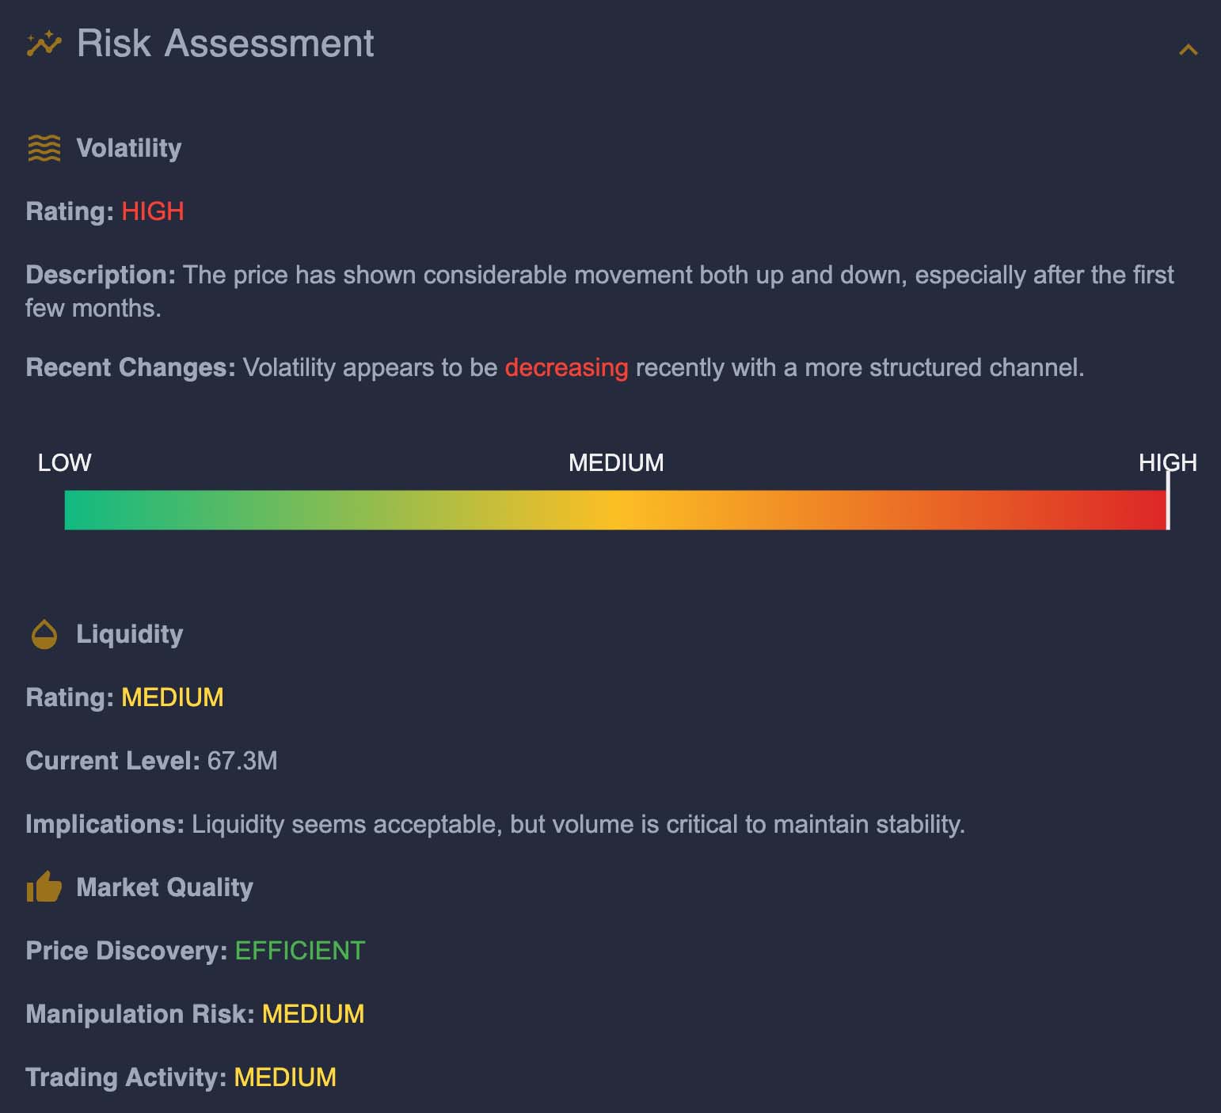Click the Volatility waves icon
Screen dimensions: 1221x1113
pos(44,148)
